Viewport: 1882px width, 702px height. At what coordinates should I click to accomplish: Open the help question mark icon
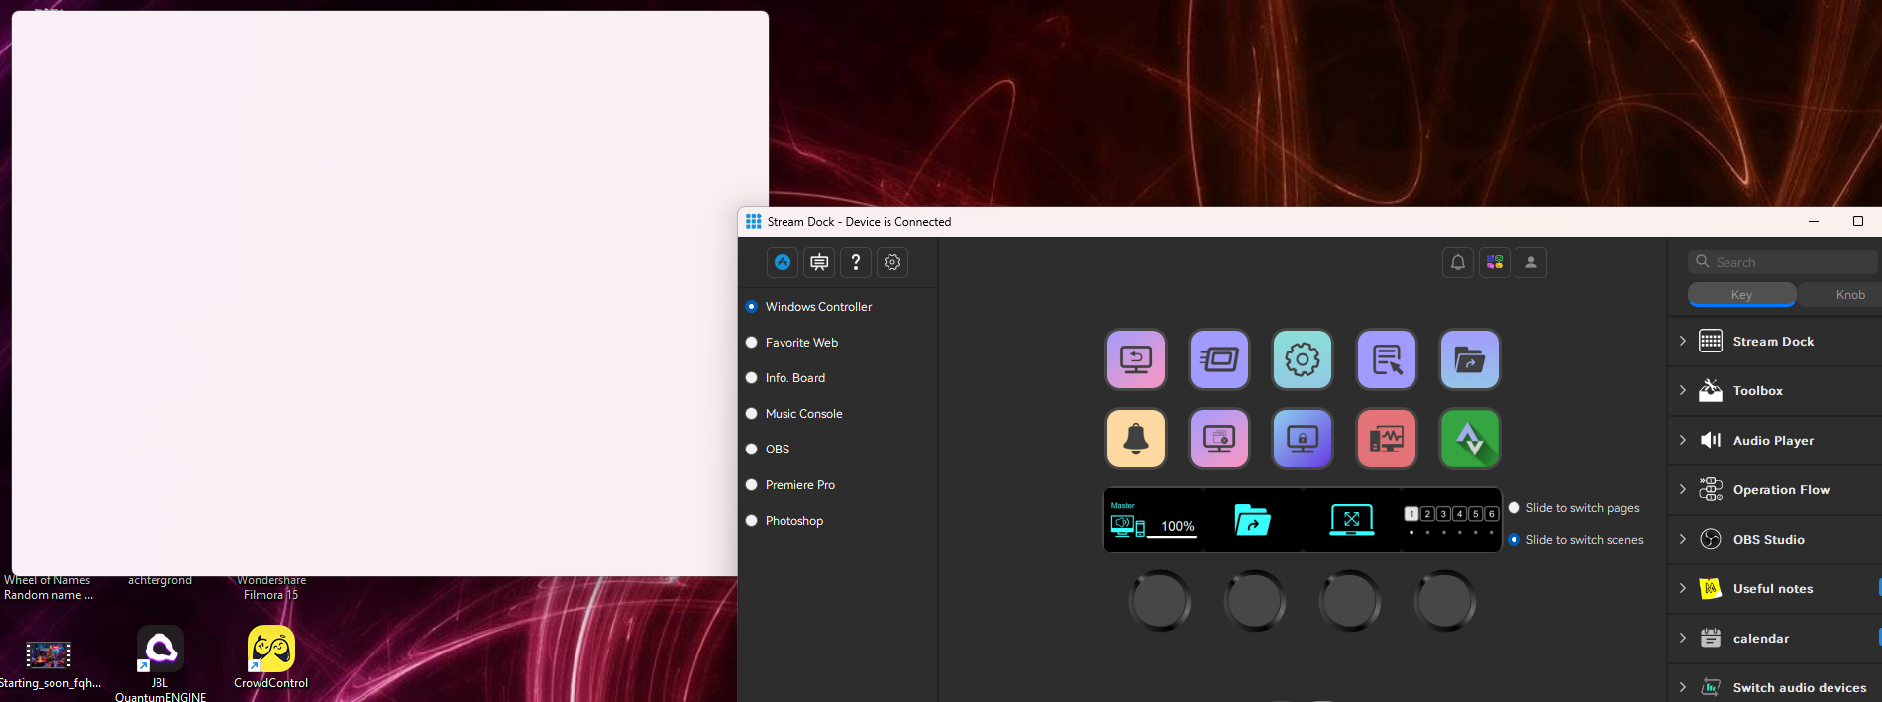(x=856, y=262)
